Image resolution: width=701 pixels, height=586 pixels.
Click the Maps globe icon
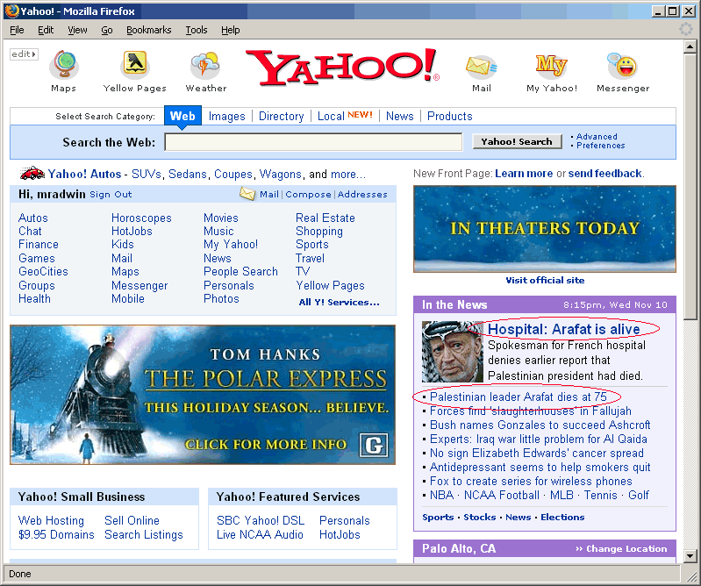point(63,66)
